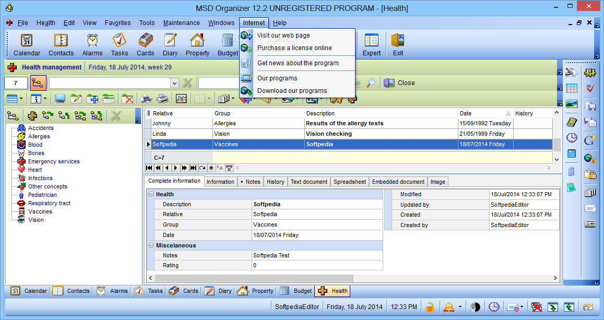604x320 pixels.
Task: Open the Alarms module icon
Action: click(92, 45)
